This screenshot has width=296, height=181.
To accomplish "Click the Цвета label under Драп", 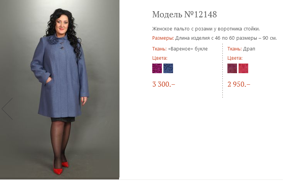I will coord(235,58).
